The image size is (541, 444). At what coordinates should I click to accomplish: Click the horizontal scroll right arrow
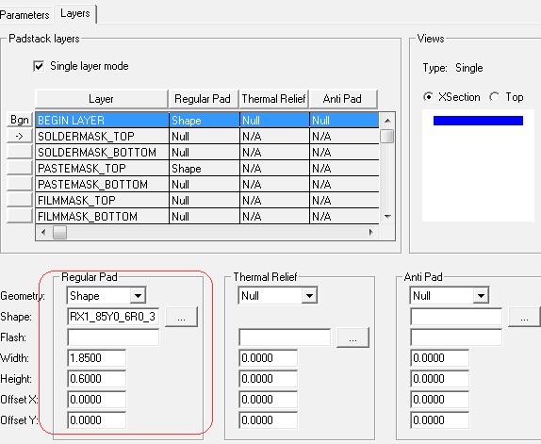[371, 232]
